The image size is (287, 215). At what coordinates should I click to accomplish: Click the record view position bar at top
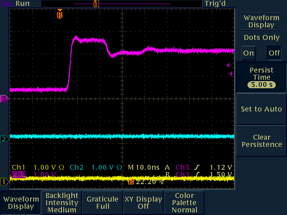tap(121, 4)
